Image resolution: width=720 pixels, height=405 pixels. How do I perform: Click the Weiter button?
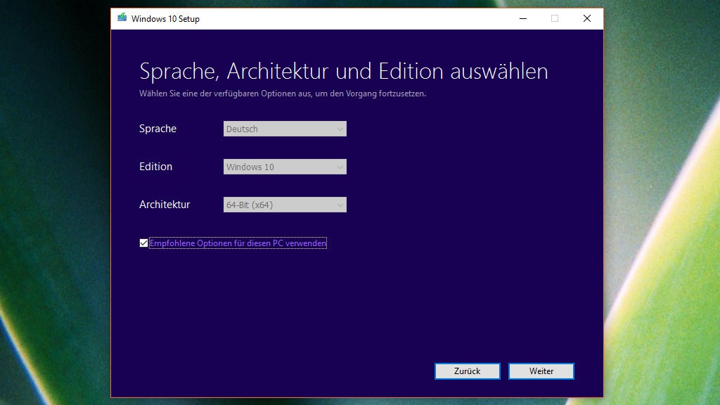click(541, 371)
